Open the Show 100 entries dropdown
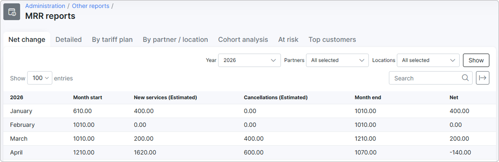Image resolution: width=499 pixels, height=162 pixels. tap(40, 78)
